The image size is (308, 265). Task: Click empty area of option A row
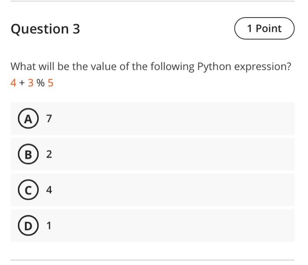pos(176,118)
